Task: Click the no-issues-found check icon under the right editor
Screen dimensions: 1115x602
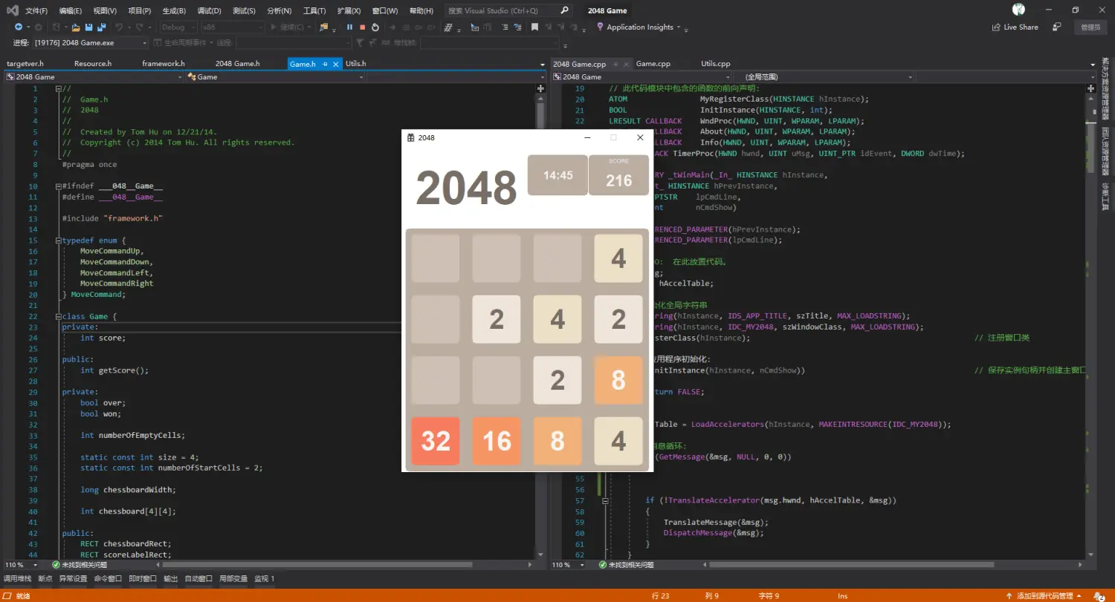Action: click(x=603, y=565)
